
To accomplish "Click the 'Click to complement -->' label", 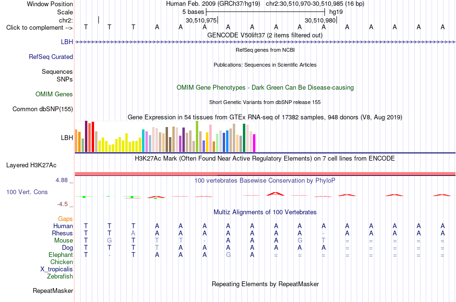I will [x=39, y=28].
